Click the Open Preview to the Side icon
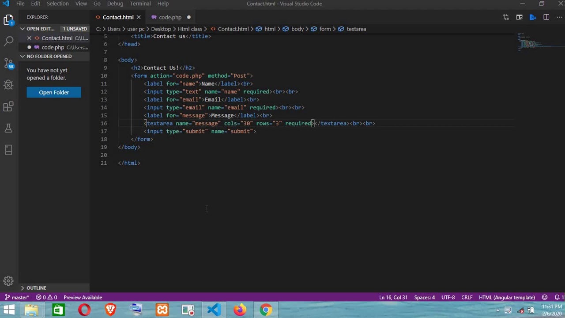This screenshot has width=565, height=318. 520,17
